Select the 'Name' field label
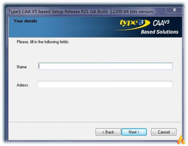The width and height of the screenshot is (188, 146). pos(22,67)
